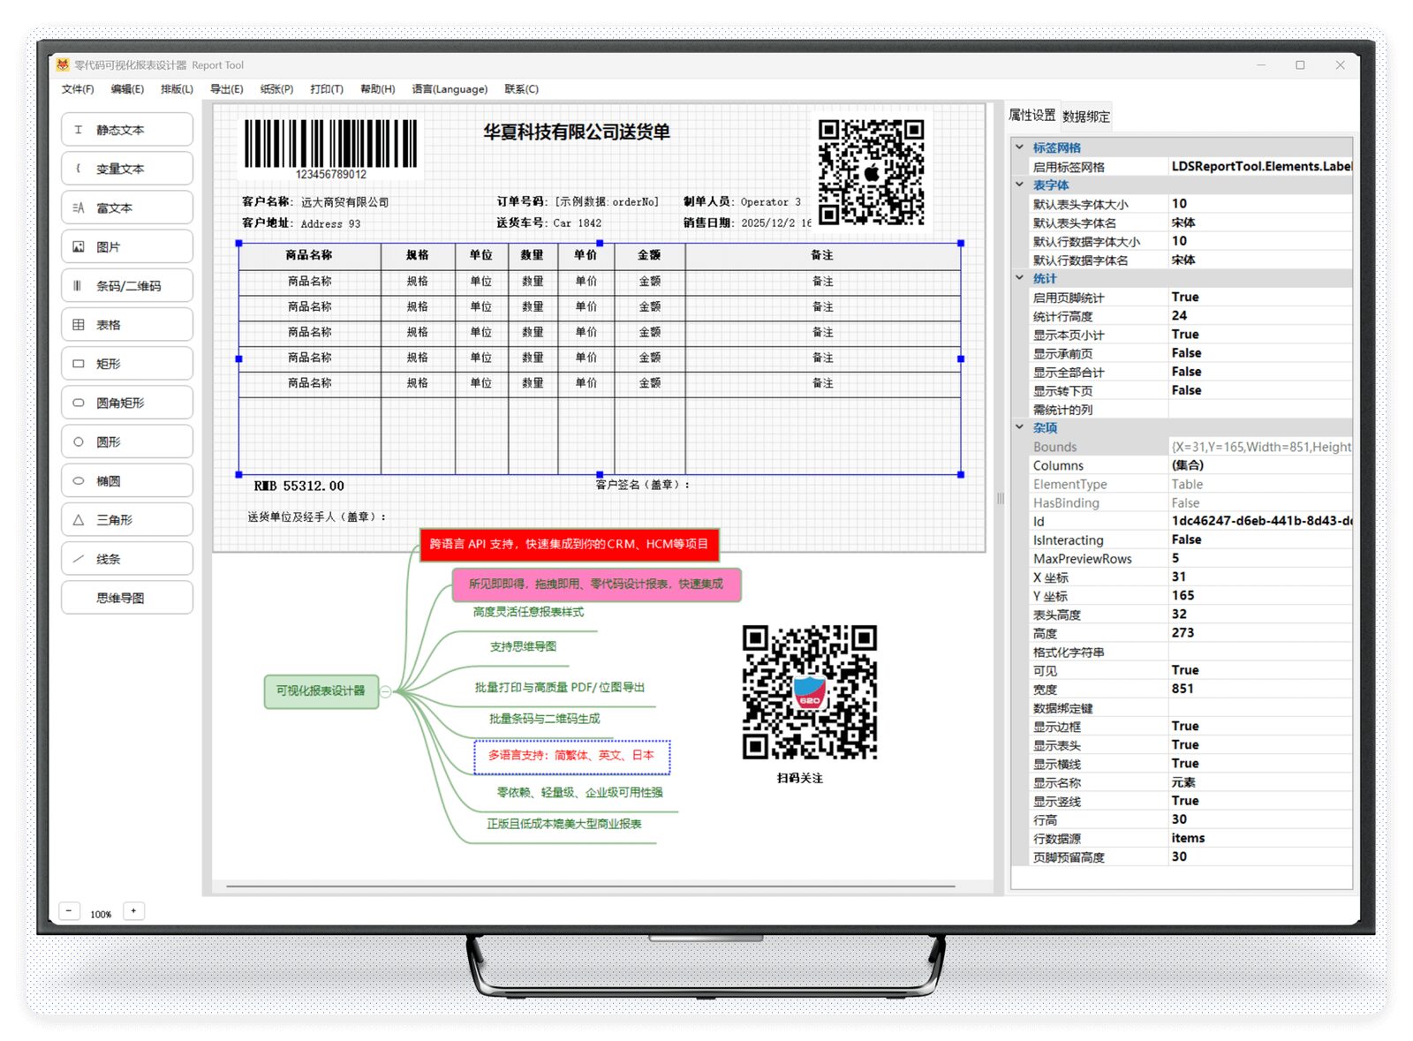
Task: Collapse the 标签网格 property group
Action: tap(1020, 147)
